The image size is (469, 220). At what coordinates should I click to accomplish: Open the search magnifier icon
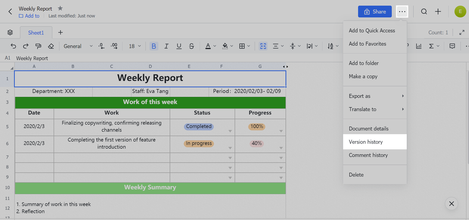tap(424, 12)
